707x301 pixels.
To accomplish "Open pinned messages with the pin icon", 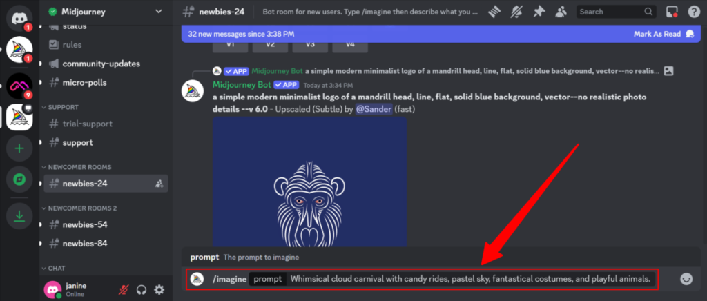I will (x=537, y=12).
